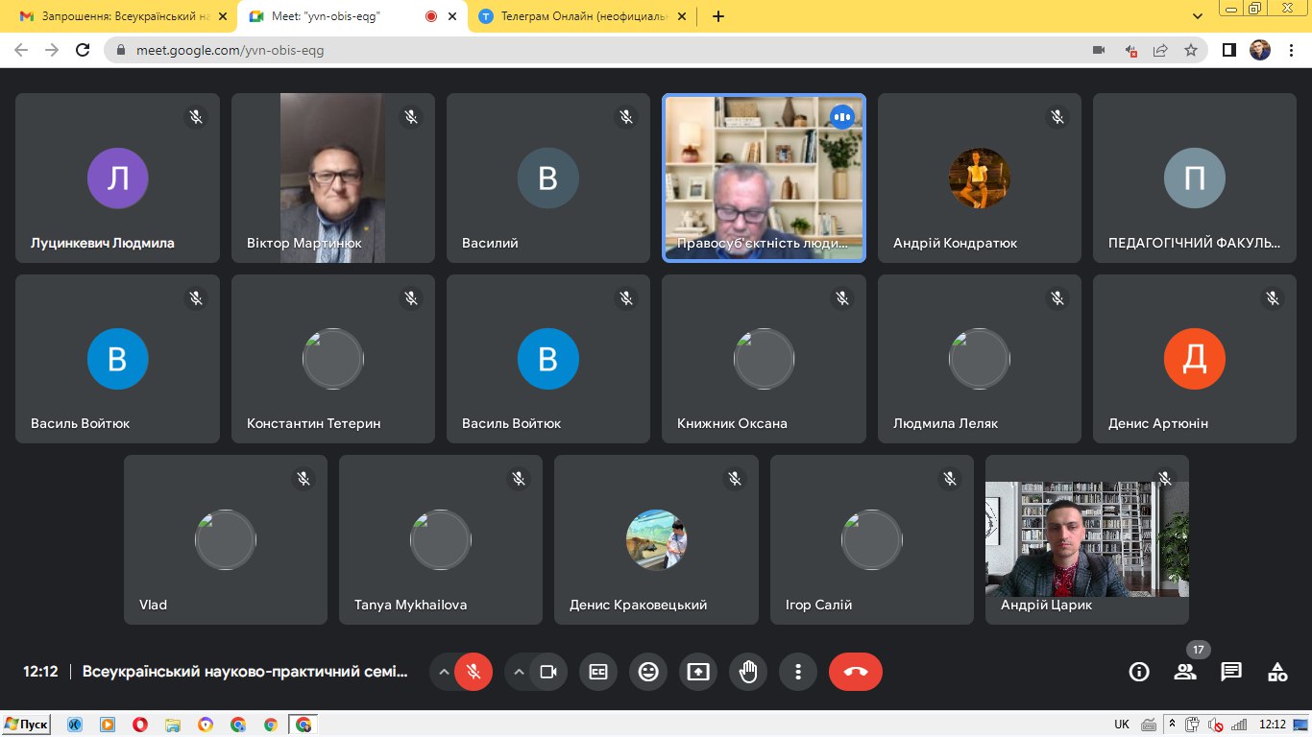
Task: Turn on closed captions
Action: click(598, 672)
